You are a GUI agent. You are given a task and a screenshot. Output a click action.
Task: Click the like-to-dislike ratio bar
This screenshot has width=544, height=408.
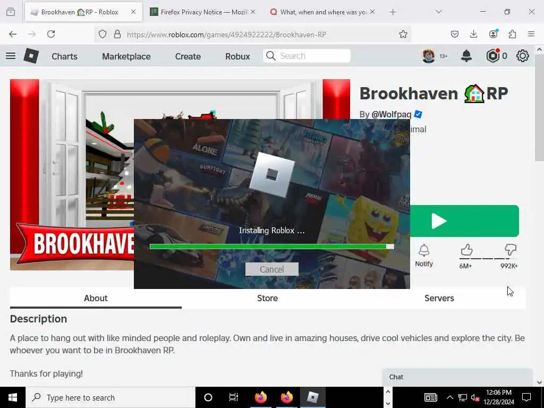coord(489,259)
